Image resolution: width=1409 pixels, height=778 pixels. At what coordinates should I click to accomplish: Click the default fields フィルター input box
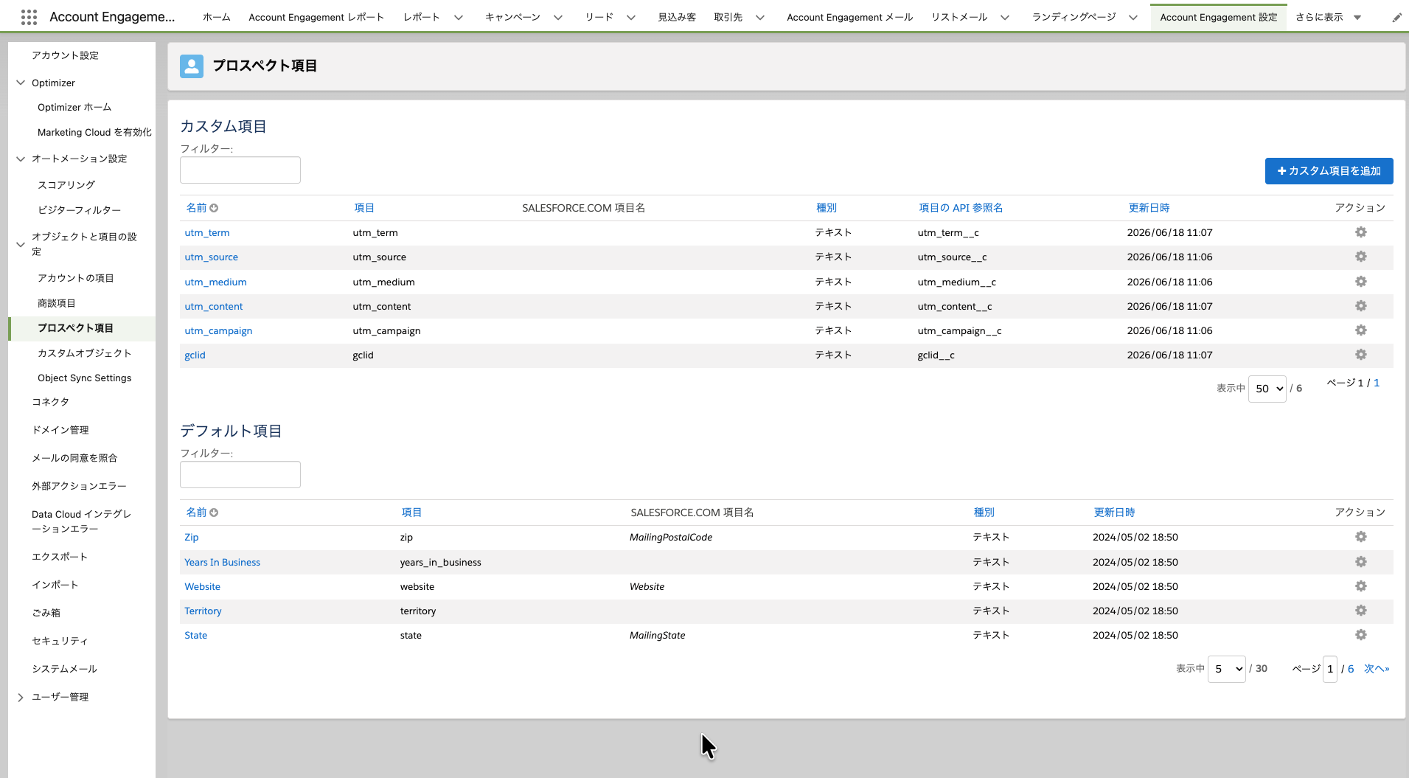coord(240,474)
